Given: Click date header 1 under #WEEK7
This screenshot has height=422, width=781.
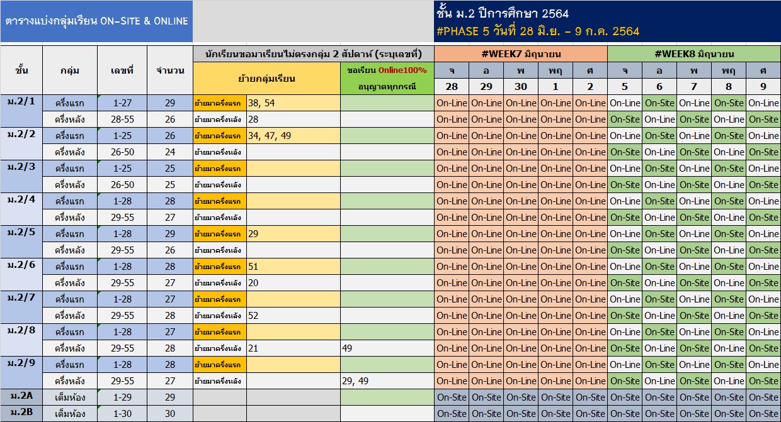Looking at the screenshot, I should click(556, 87).
